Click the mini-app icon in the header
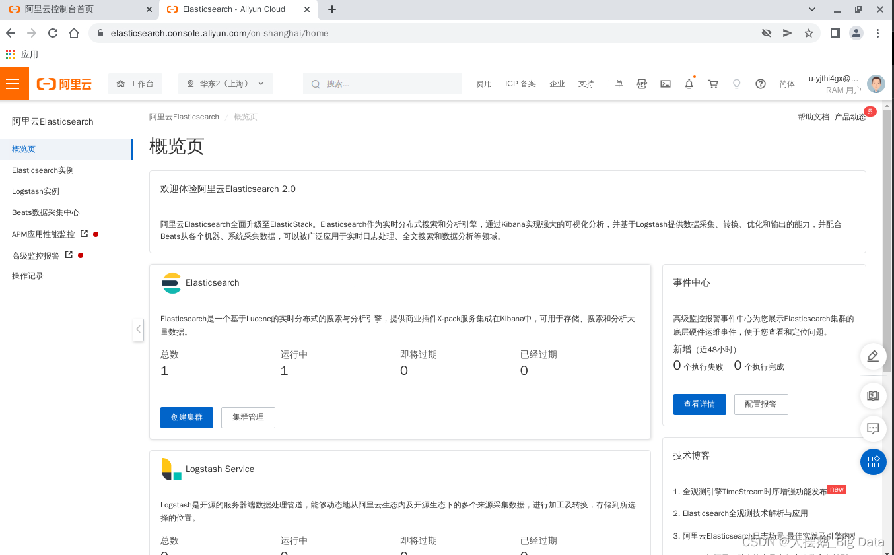This screenshot has width=894, height=555. [642, 84]
